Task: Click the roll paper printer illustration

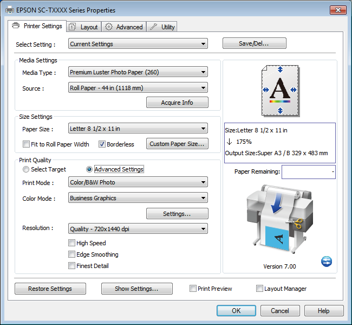Action: click(x=280, y=219)
